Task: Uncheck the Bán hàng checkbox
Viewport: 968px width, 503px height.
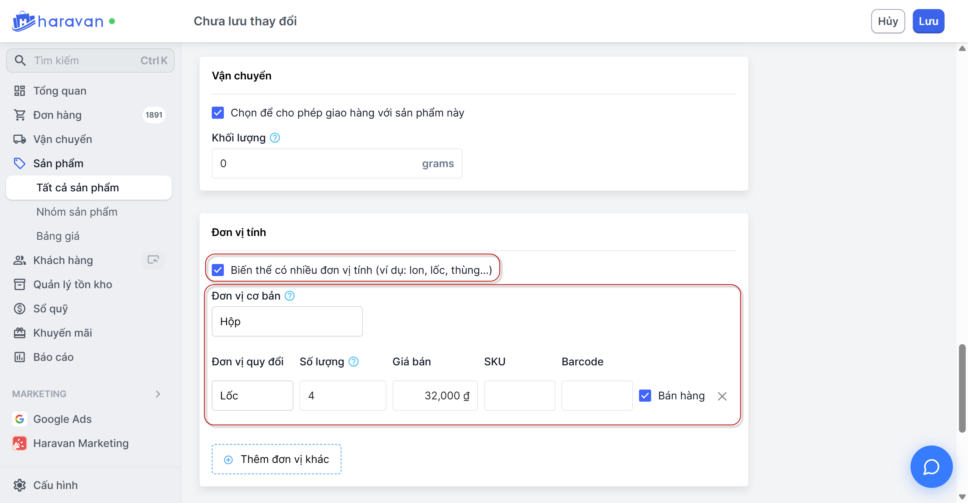Action: click(x=645, y=396)
